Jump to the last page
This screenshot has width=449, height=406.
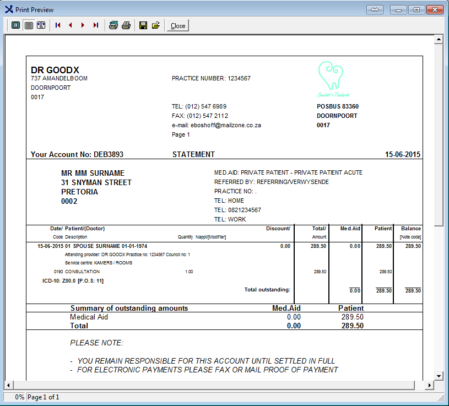point(96,25)
